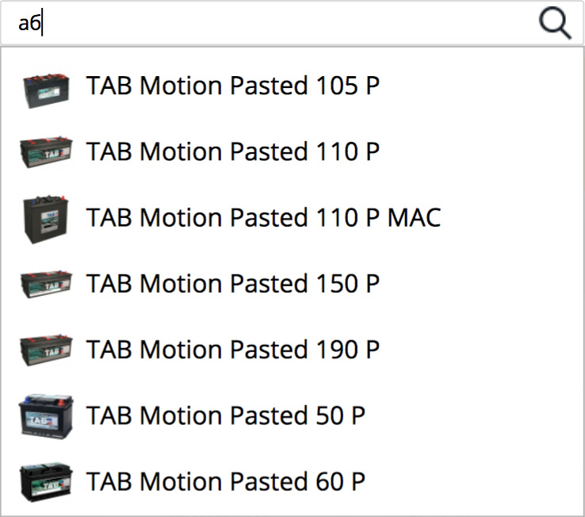The height and width of the screenshot is (517, 585).
Task: Click the TAB Motion Pasted 60 P battery image
Action: (x=46, y=482)
